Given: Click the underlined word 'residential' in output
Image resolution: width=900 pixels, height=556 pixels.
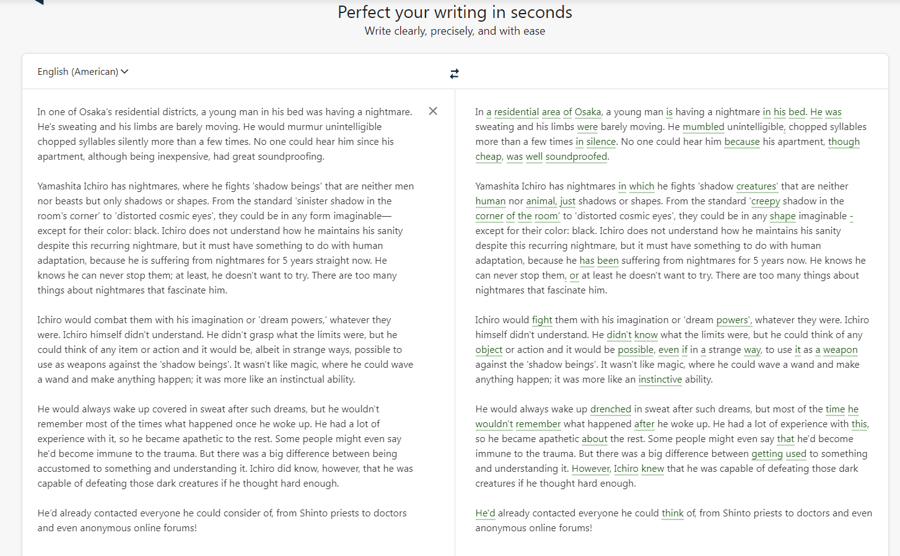Looking at the screenshot, I should (x=516, y=112).
